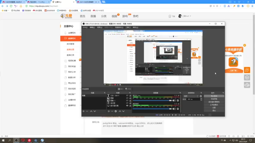Click the camera icon on right floating bar
The height and width of the screenshot is (143, 255).
pos(247,85)
